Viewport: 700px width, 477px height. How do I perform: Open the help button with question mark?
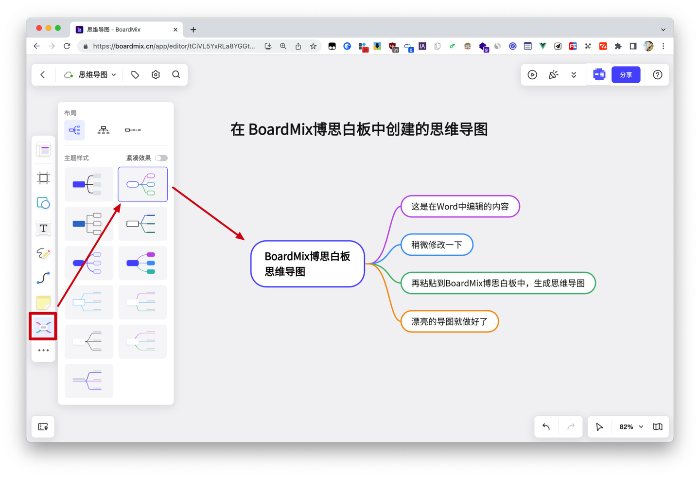(x=657, y=74)
